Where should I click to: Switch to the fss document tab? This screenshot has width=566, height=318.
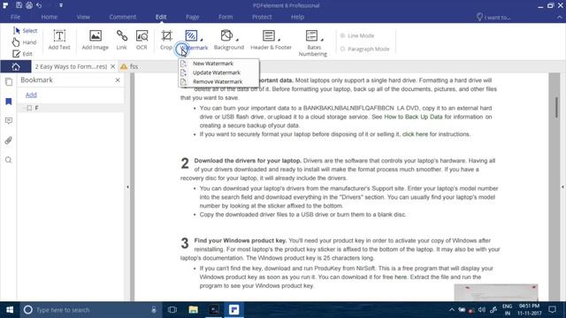134,67
